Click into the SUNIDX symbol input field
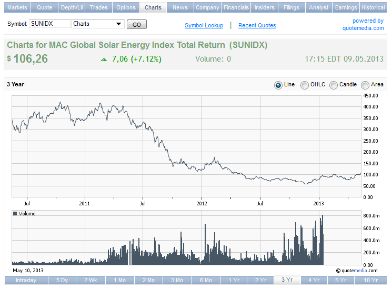This screenshot has height=288, width=392. [x=49, y=24]
